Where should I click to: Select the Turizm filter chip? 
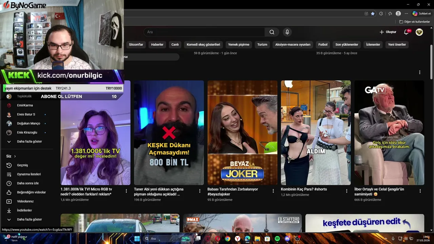tap(262, 44)
